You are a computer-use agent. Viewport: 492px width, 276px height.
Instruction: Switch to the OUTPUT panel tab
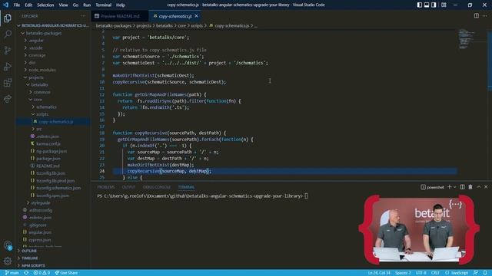128,187
